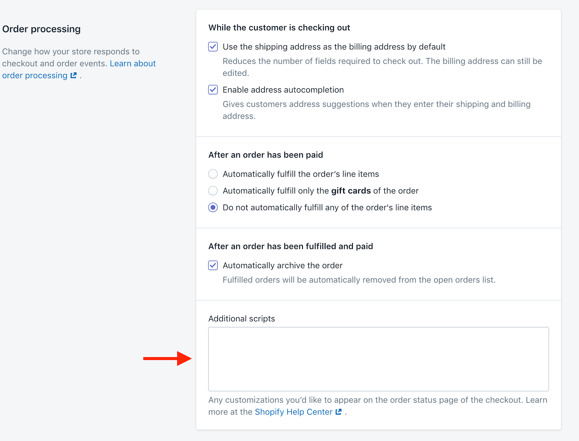Viewport: 579px width, 441px height.
Task: Choose the fulfill only gift cards radio button
Action: [213, 190]
